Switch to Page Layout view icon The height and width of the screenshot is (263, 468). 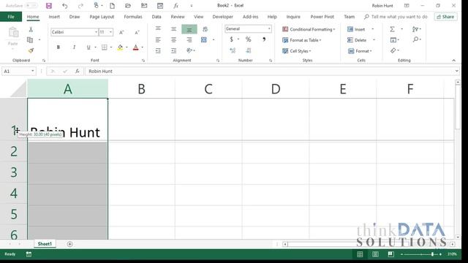[375, 254]
